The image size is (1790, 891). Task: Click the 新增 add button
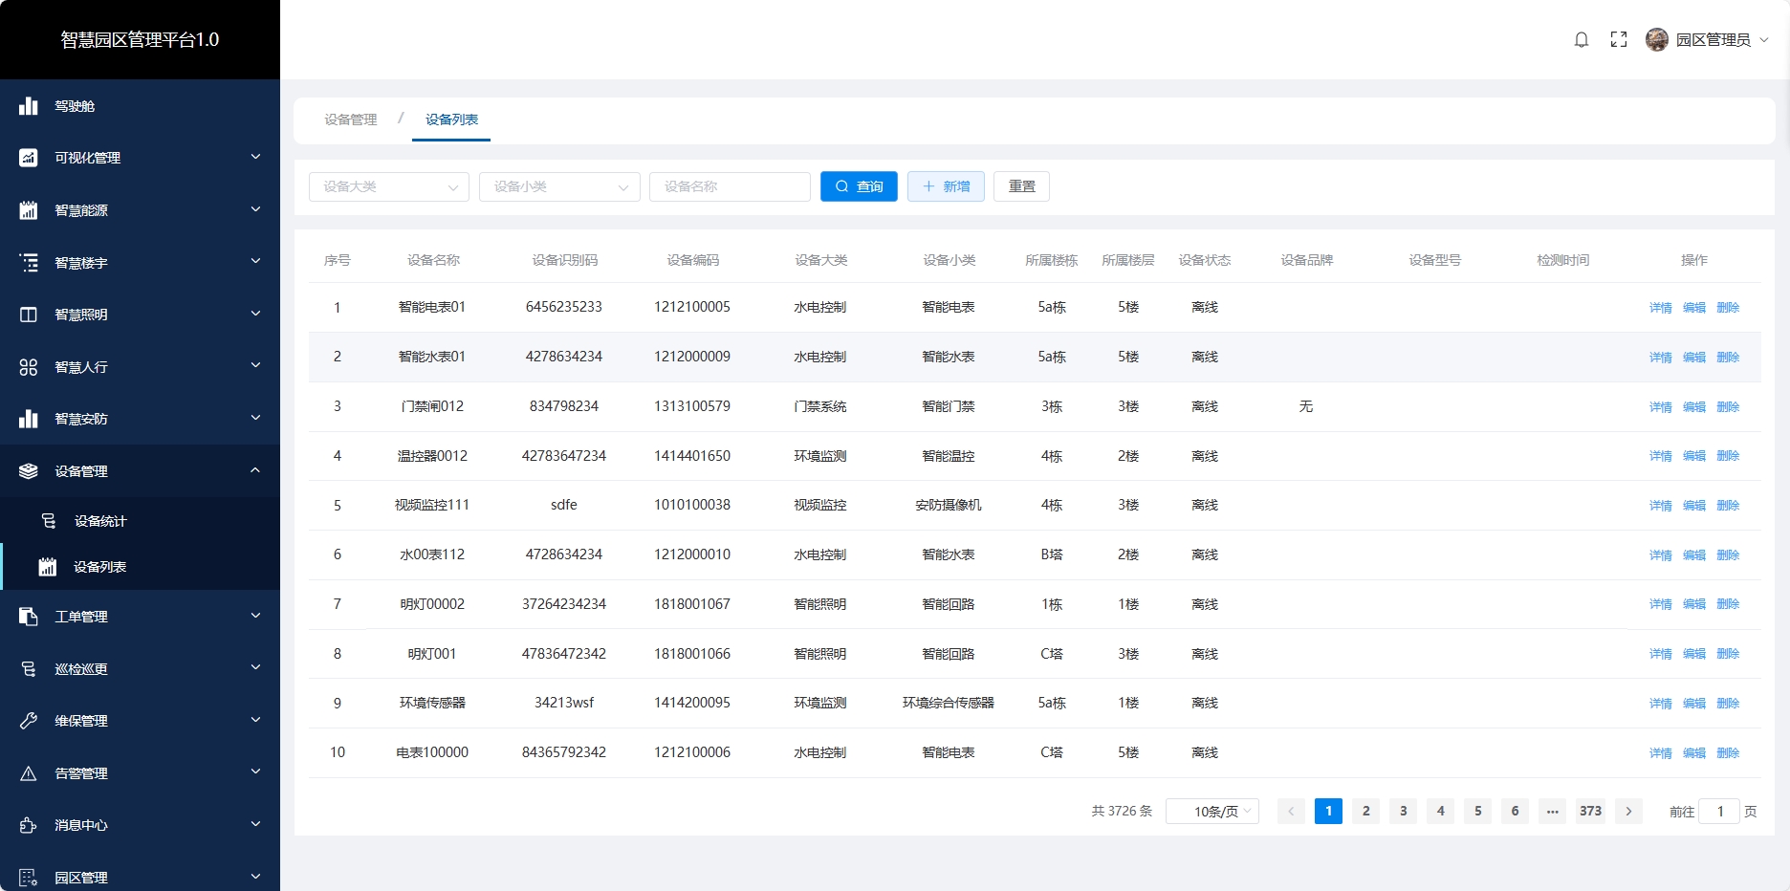tap(946, 186)
